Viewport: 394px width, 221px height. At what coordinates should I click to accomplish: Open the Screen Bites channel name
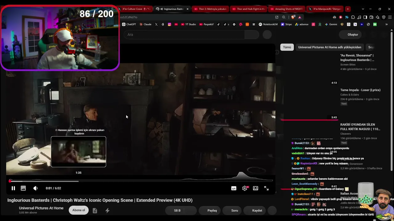[x=348, y=65]
